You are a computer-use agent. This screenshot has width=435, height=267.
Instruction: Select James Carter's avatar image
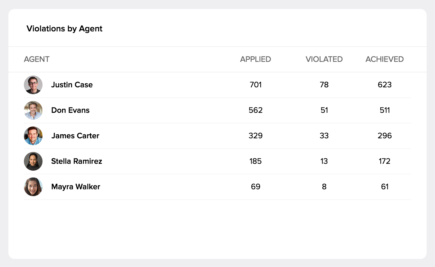tap(33, 136)
